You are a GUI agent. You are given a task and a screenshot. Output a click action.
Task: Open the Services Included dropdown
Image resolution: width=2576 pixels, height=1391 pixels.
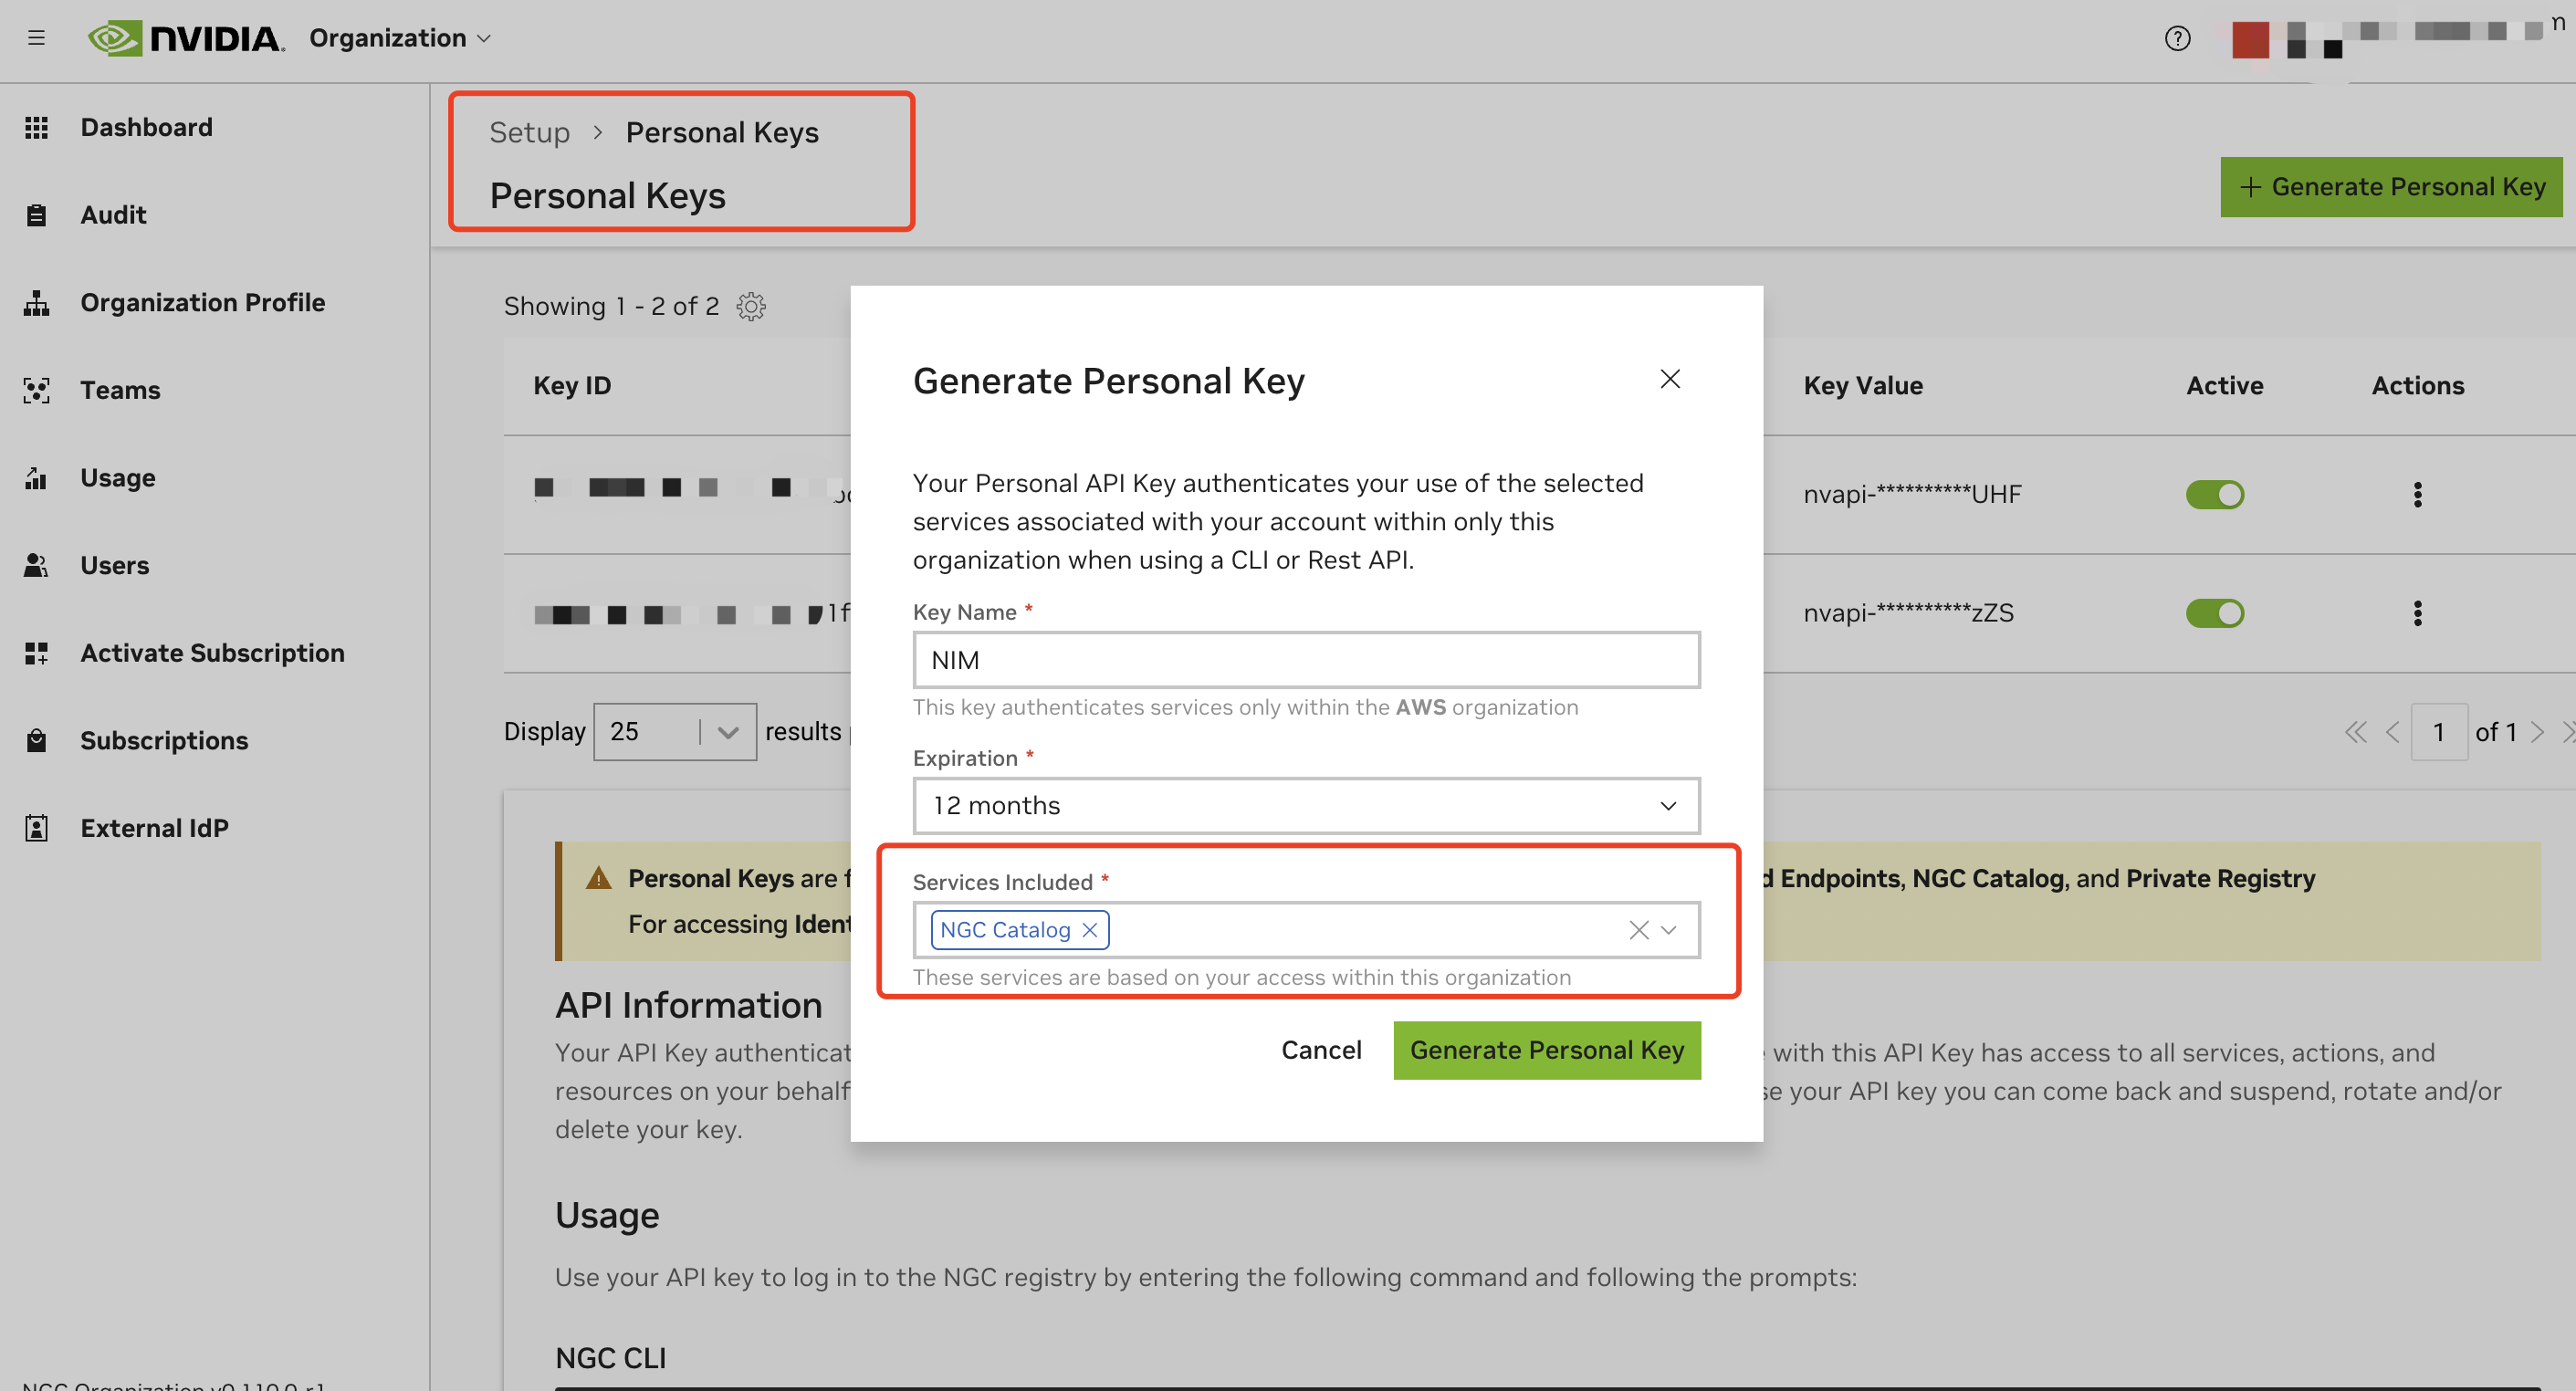[1668, 929]
